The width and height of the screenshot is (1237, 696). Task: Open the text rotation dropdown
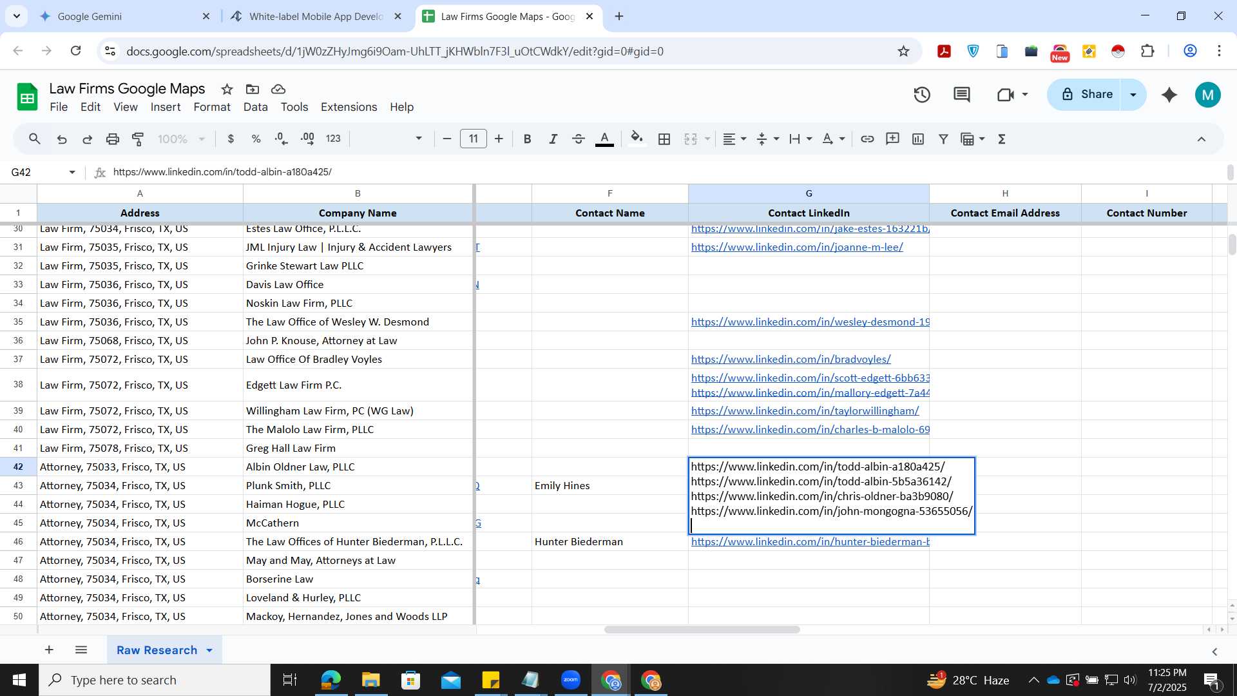(x=833, y=139)
